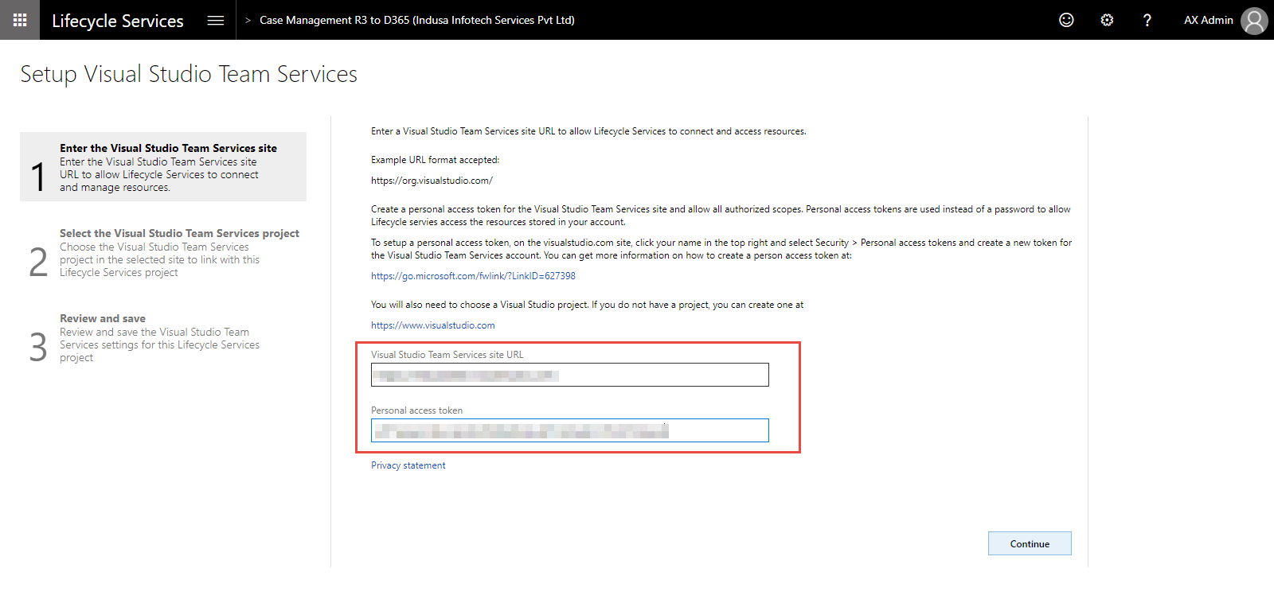Click the 'Personal access token' label
1274x607 pixels.
tap(416, 411)
